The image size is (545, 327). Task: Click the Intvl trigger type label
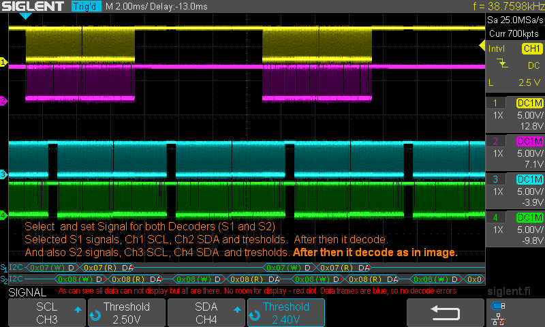pyautogui.click(x=497, y=48)
